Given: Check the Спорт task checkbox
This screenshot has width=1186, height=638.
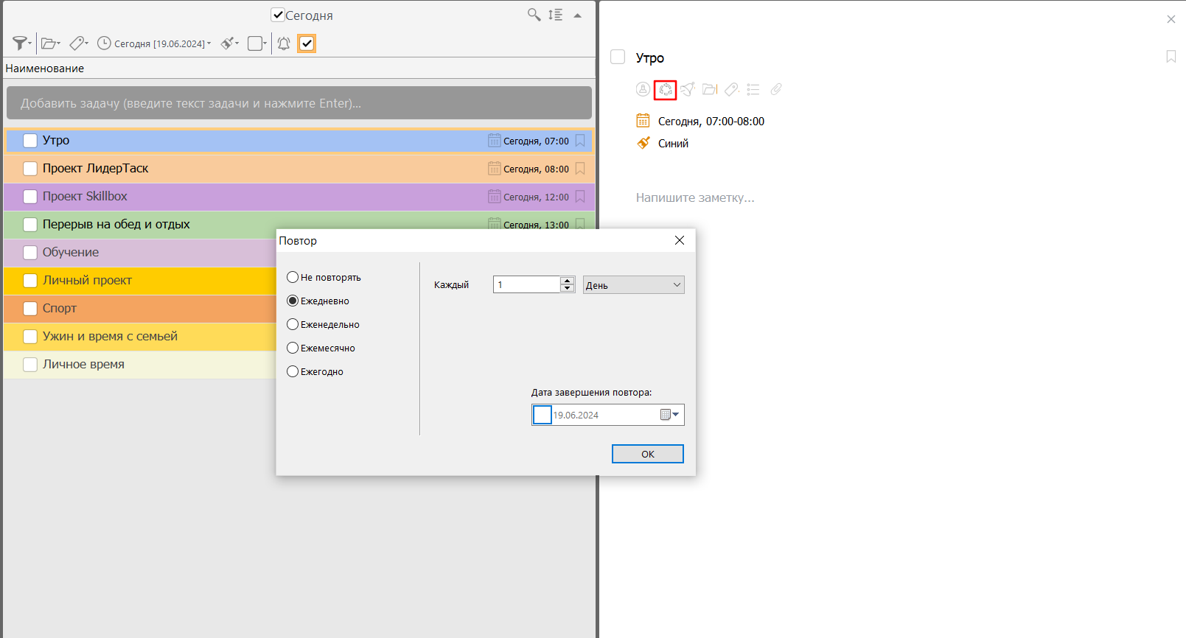Looking at the screenshot, I should [30, 309].
